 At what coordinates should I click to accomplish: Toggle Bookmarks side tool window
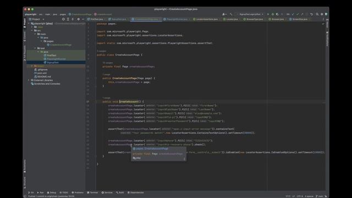pos(24,166)
